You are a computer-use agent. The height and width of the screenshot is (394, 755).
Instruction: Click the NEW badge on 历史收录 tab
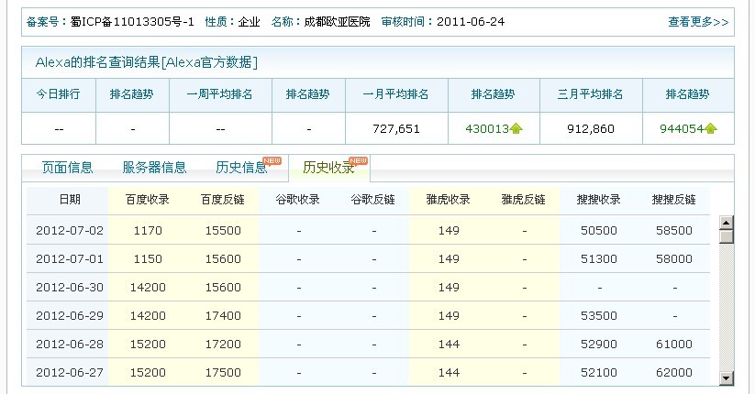coord(358,160)
